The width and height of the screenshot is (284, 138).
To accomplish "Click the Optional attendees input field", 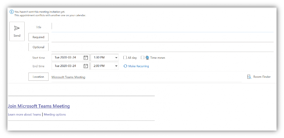I will (x=163, y=47).
